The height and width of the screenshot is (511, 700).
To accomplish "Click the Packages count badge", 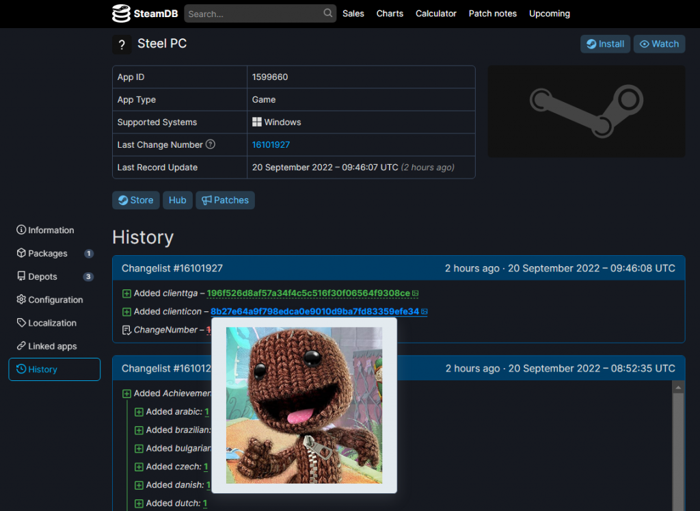I will click(x=89, y=253).
